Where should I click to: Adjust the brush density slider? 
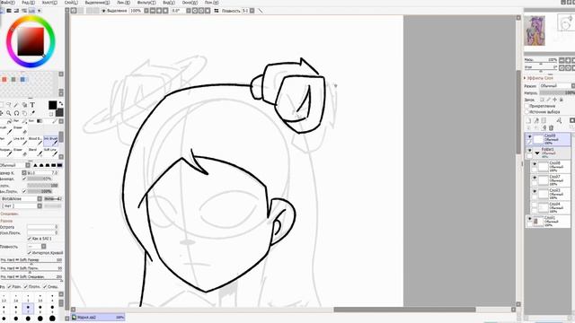point(43,186)
